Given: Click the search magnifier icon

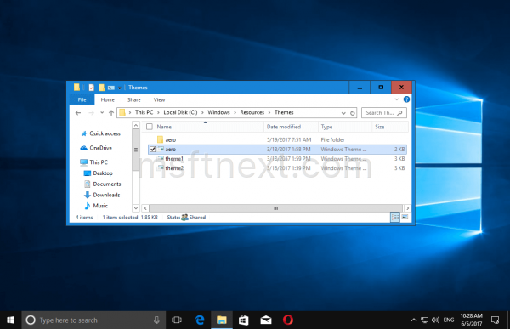Looking at the screenshot, I should (400, 112).
